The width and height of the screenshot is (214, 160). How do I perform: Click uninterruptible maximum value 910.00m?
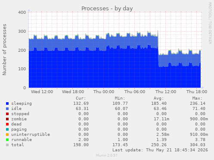199,135
